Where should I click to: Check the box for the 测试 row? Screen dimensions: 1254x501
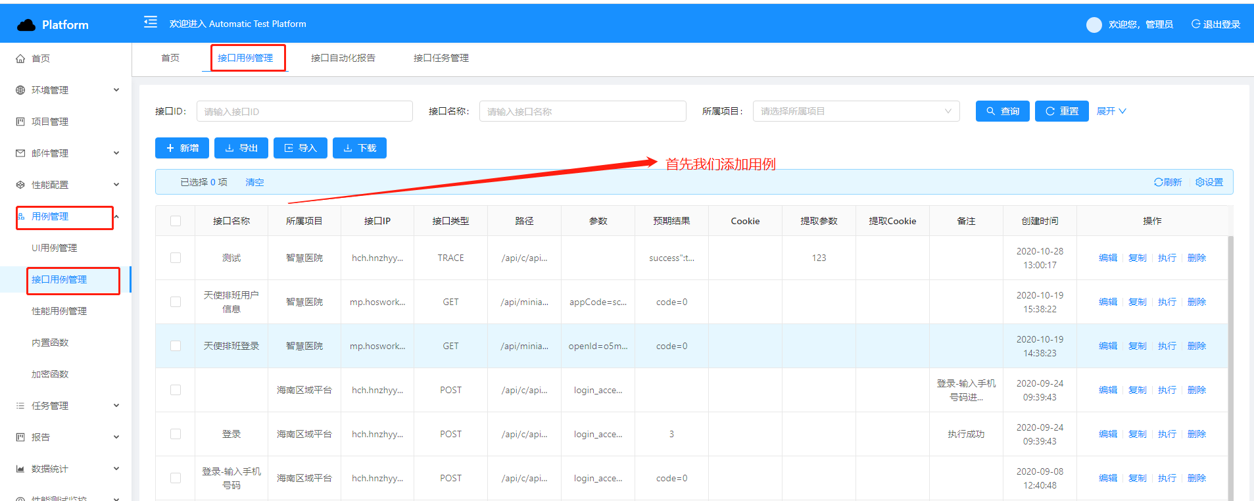coord(176,258)
